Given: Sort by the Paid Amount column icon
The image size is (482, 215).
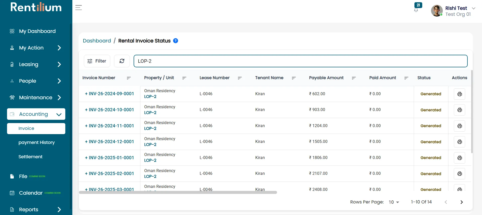Looking at the screenshot, I should point(406,78).
